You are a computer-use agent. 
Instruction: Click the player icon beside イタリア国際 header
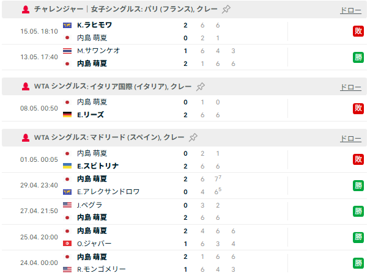coord(26,87)
